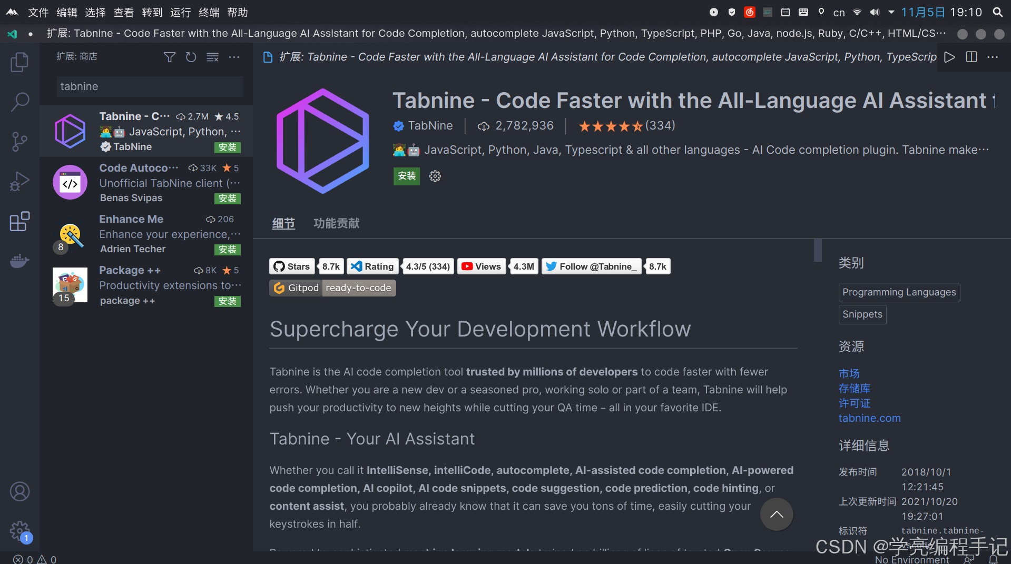Open the Search view in the activity bar
Image resolution: width=1011 pixels, height=564 pixels.
click(x=20, y=102)
